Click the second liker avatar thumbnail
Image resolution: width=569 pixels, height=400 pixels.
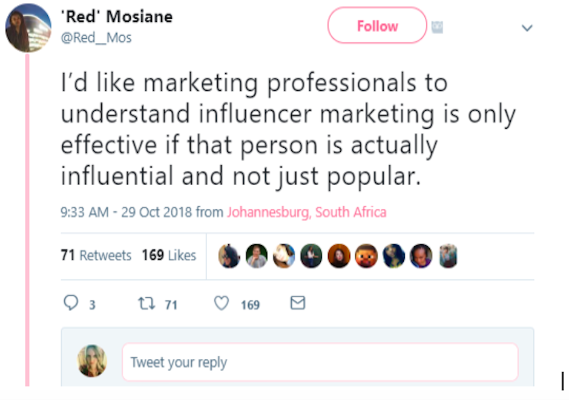click(257, 256)
